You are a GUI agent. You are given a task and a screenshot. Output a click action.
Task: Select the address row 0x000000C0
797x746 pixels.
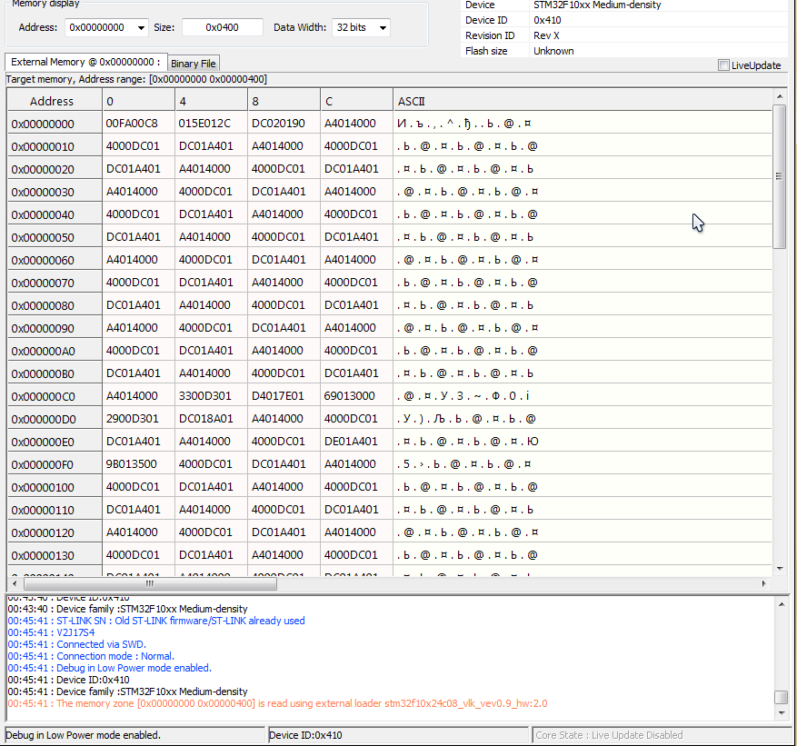click(43, 396)
